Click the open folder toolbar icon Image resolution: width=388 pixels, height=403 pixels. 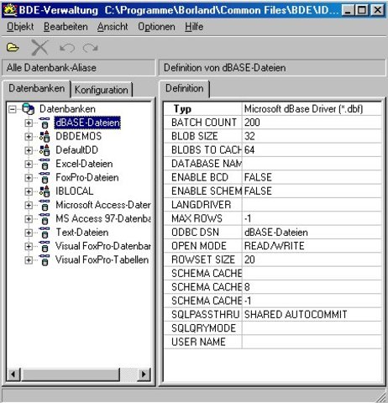coord(13,48)
